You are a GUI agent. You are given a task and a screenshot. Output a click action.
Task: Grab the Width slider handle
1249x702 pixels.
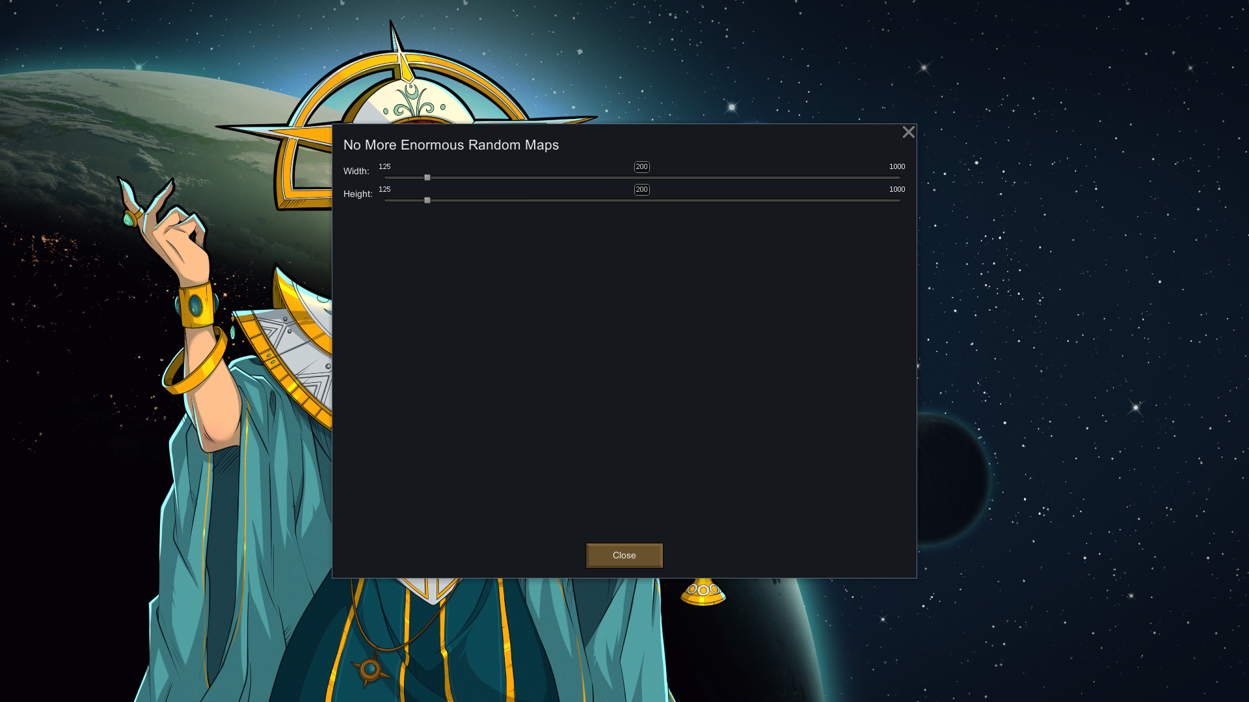[x=427, y=177]
